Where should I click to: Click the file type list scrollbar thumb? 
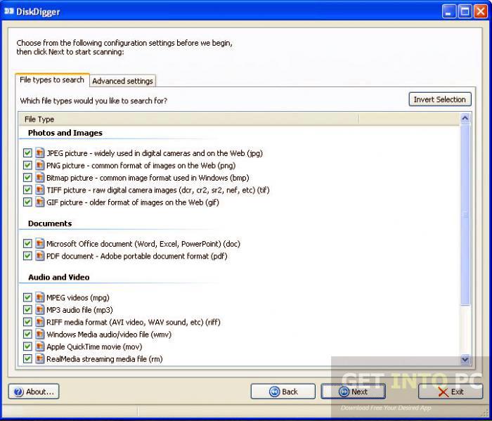pos(465,215)
